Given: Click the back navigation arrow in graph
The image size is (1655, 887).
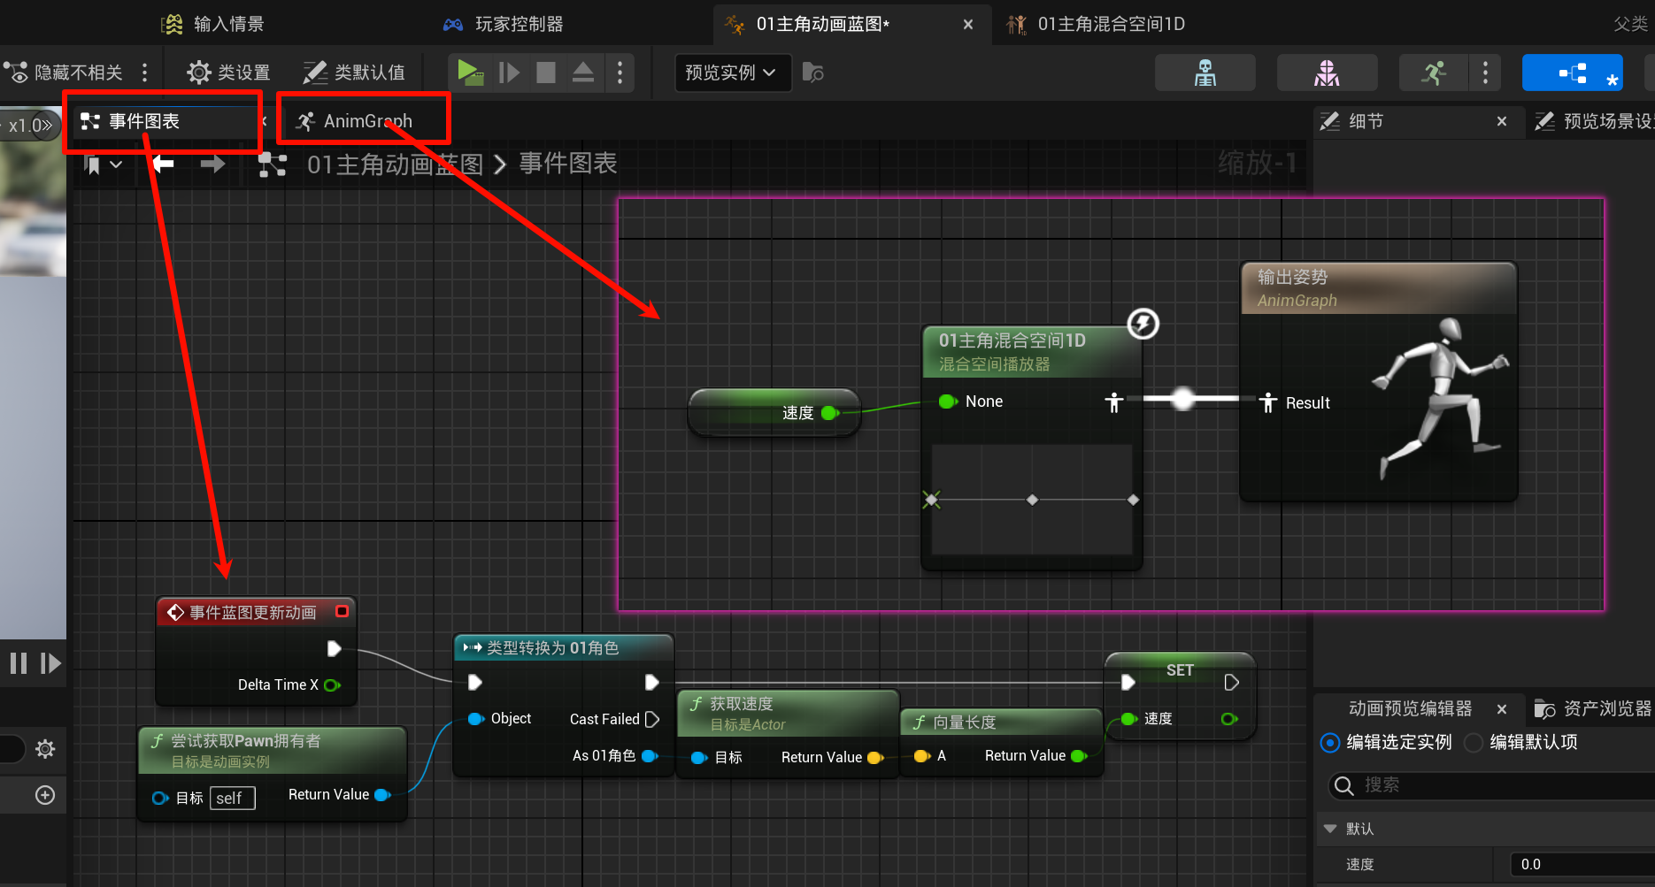Looking at the screenshot, I should point(163,164).
